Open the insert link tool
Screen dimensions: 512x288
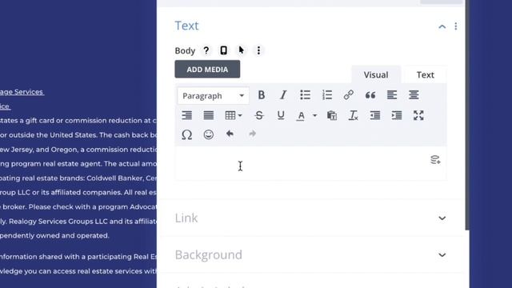[x=349, y=95]
